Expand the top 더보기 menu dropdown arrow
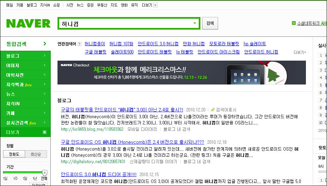The width and height of the screenshot is (327, 186). 156,5
